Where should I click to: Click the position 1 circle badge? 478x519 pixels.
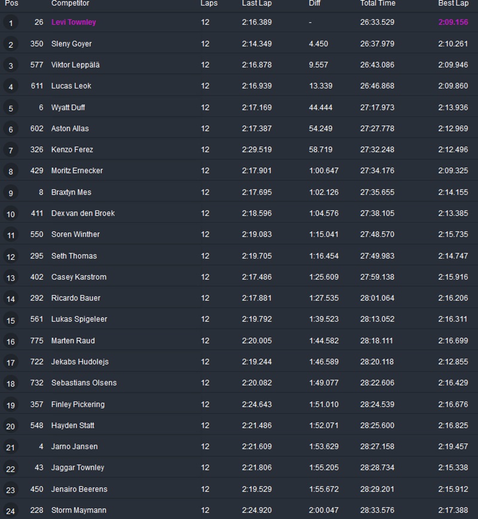(x=11, y=23)
